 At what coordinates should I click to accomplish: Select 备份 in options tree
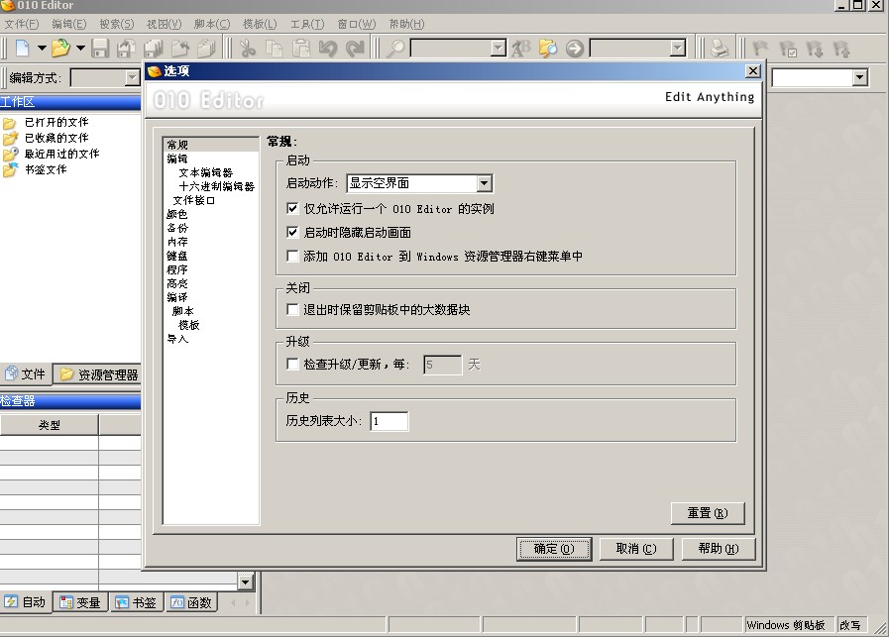click(177, 228)
